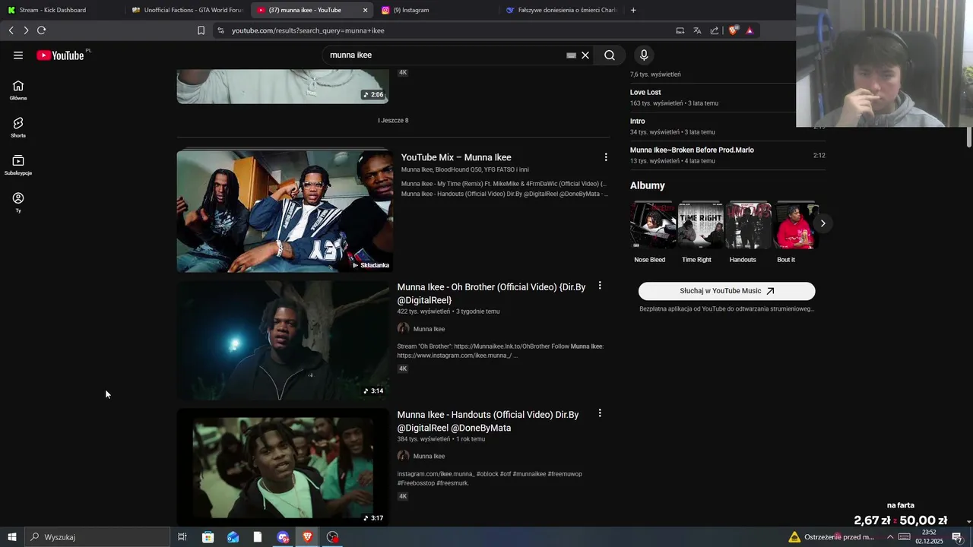Image resolution: width=973 pixels, height=547 pixels.
Task: Open YouTube Mix – Munna Ikee title
Action: tap(456, 157)
